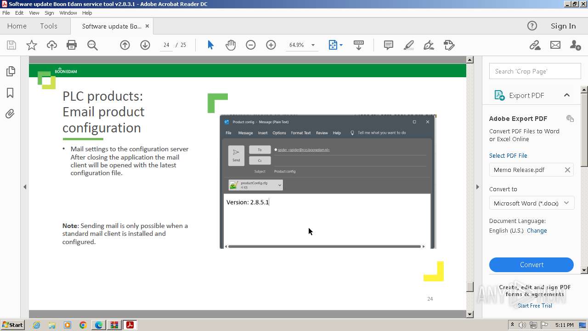
Task: Collapse the Export PDF section chevron
Action: click(566, 95)
